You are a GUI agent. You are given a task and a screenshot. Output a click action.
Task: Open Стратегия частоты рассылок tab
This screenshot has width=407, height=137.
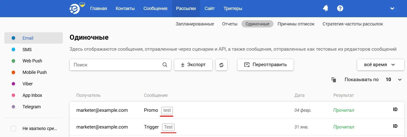(353, 24)
